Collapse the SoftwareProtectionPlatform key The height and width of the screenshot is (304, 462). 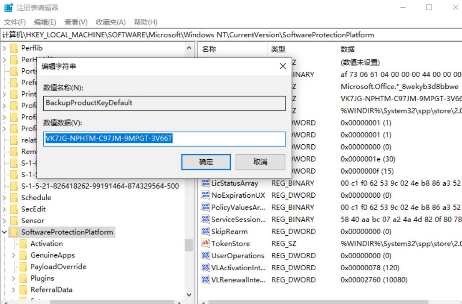pos(4,232)
